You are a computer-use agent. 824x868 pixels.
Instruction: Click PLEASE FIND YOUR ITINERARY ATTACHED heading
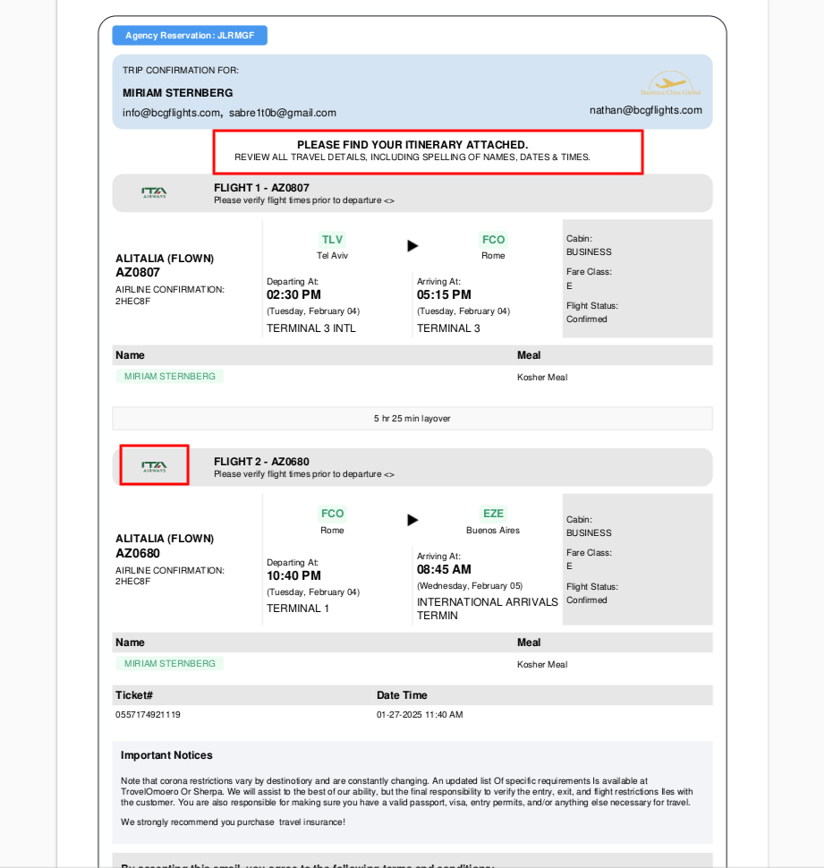tap(412, 145)
